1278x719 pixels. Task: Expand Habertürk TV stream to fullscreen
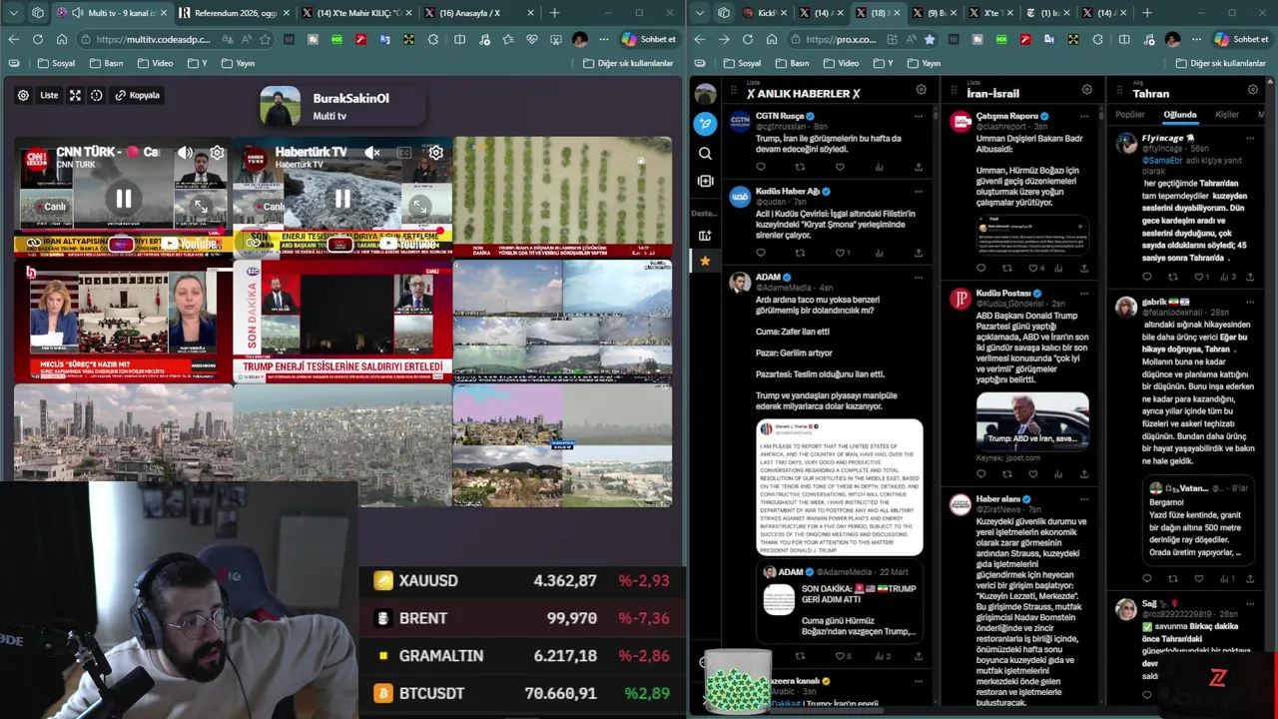(420, 206)
